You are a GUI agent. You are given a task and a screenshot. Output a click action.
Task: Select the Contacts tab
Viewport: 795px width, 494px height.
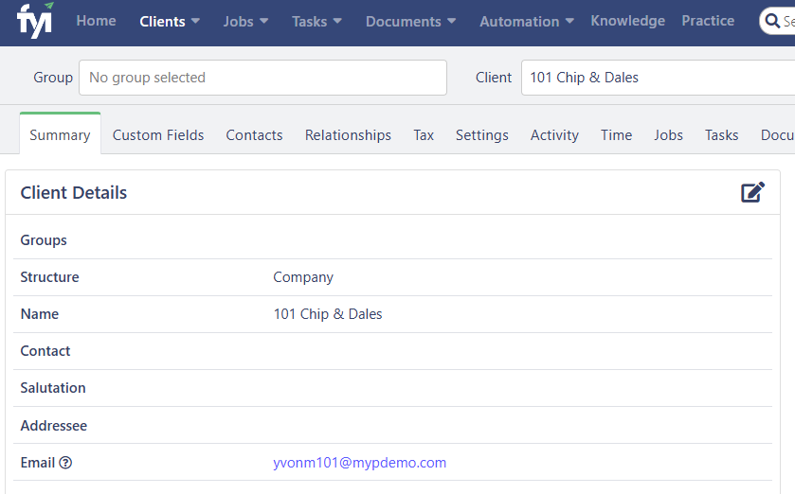(254, 135)
